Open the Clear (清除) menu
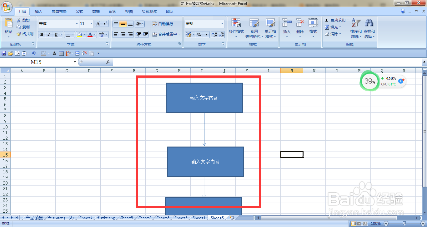The image size is (427, 227). tap(333, 34)
